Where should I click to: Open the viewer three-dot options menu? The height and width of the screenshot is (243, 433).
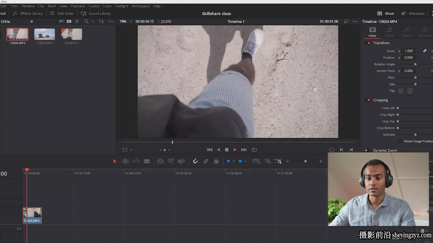click(355, 21)
